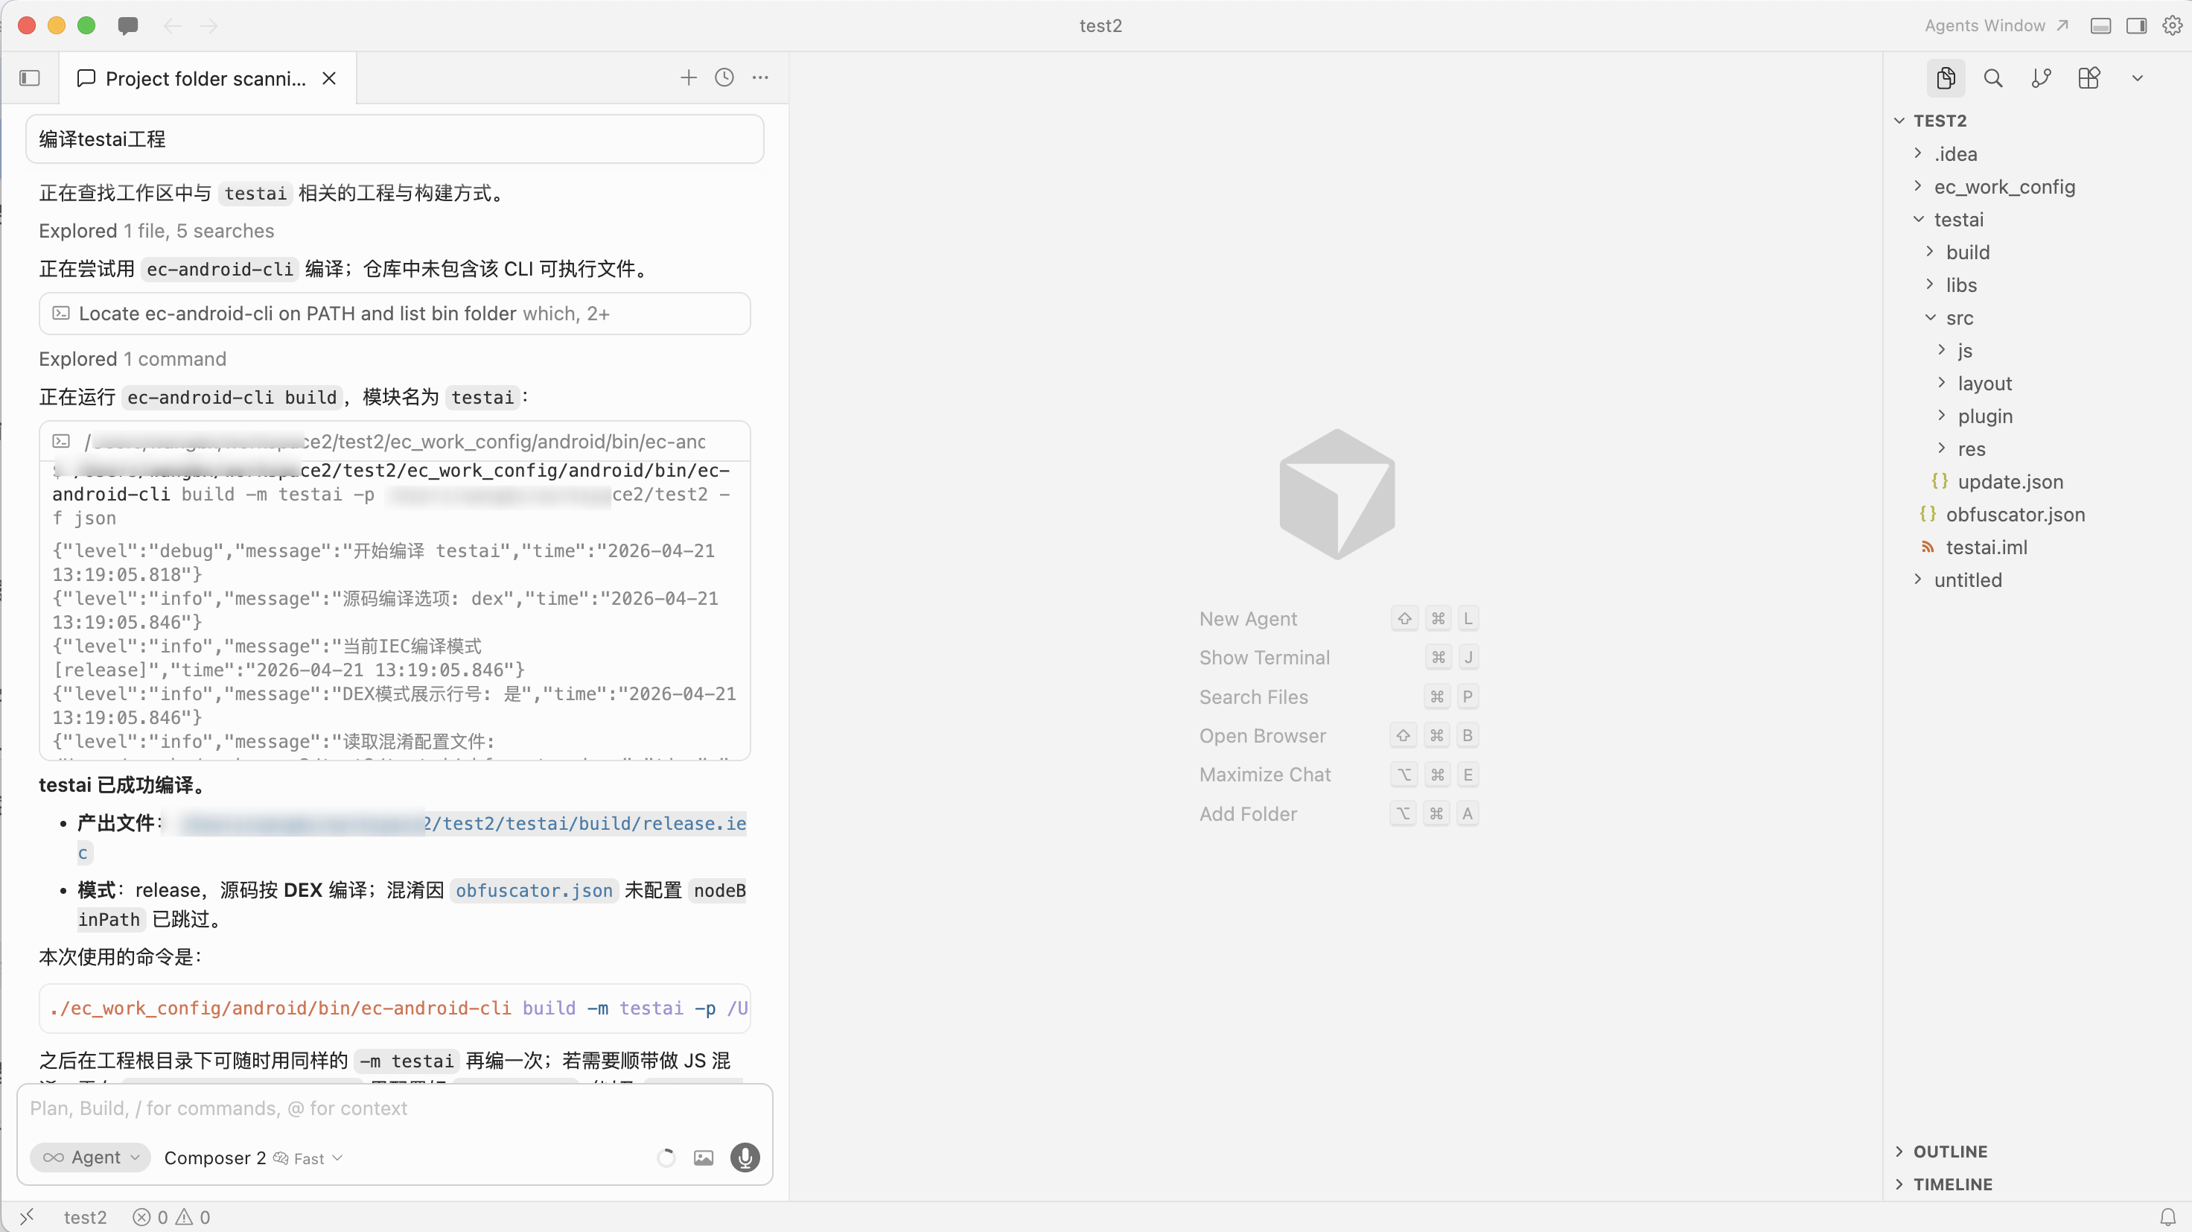
Task: Open the Agent mode dropdown
Action: click(90, 1158)
